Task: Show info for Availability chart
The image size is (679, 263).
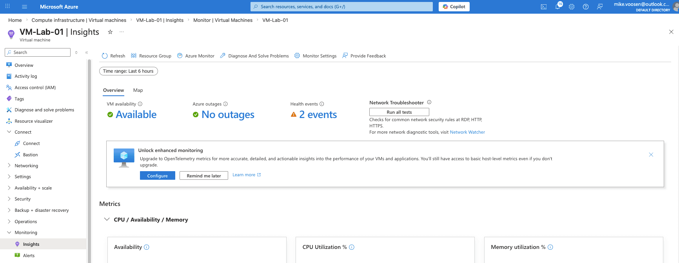Action: point(147,247)
